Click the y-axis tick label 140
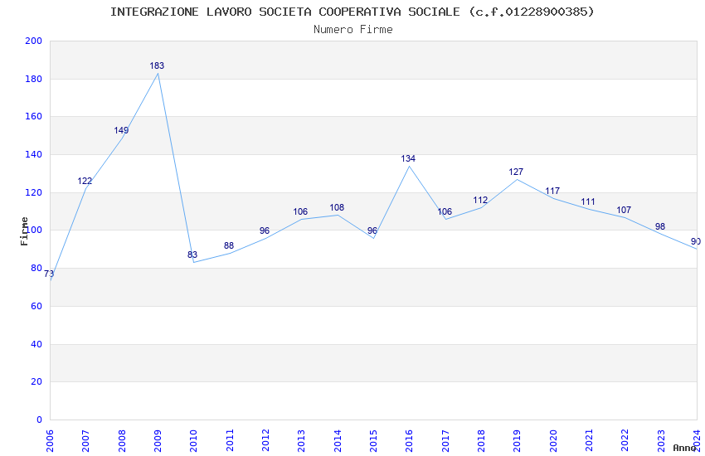Viewport: 705px width, 456px height. coord(34,154)
